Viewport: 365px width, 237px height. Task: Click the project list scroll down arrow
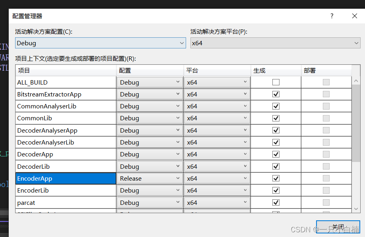point(356,209)
